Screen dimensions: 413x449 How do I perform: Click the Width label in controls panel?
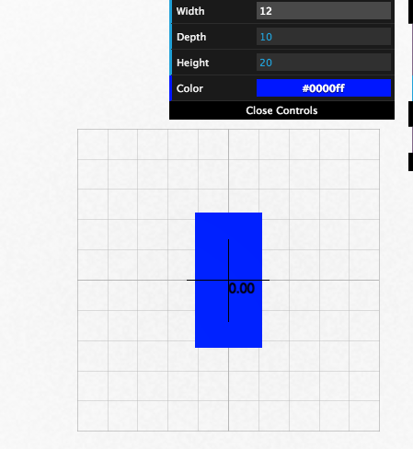(190, 11)
